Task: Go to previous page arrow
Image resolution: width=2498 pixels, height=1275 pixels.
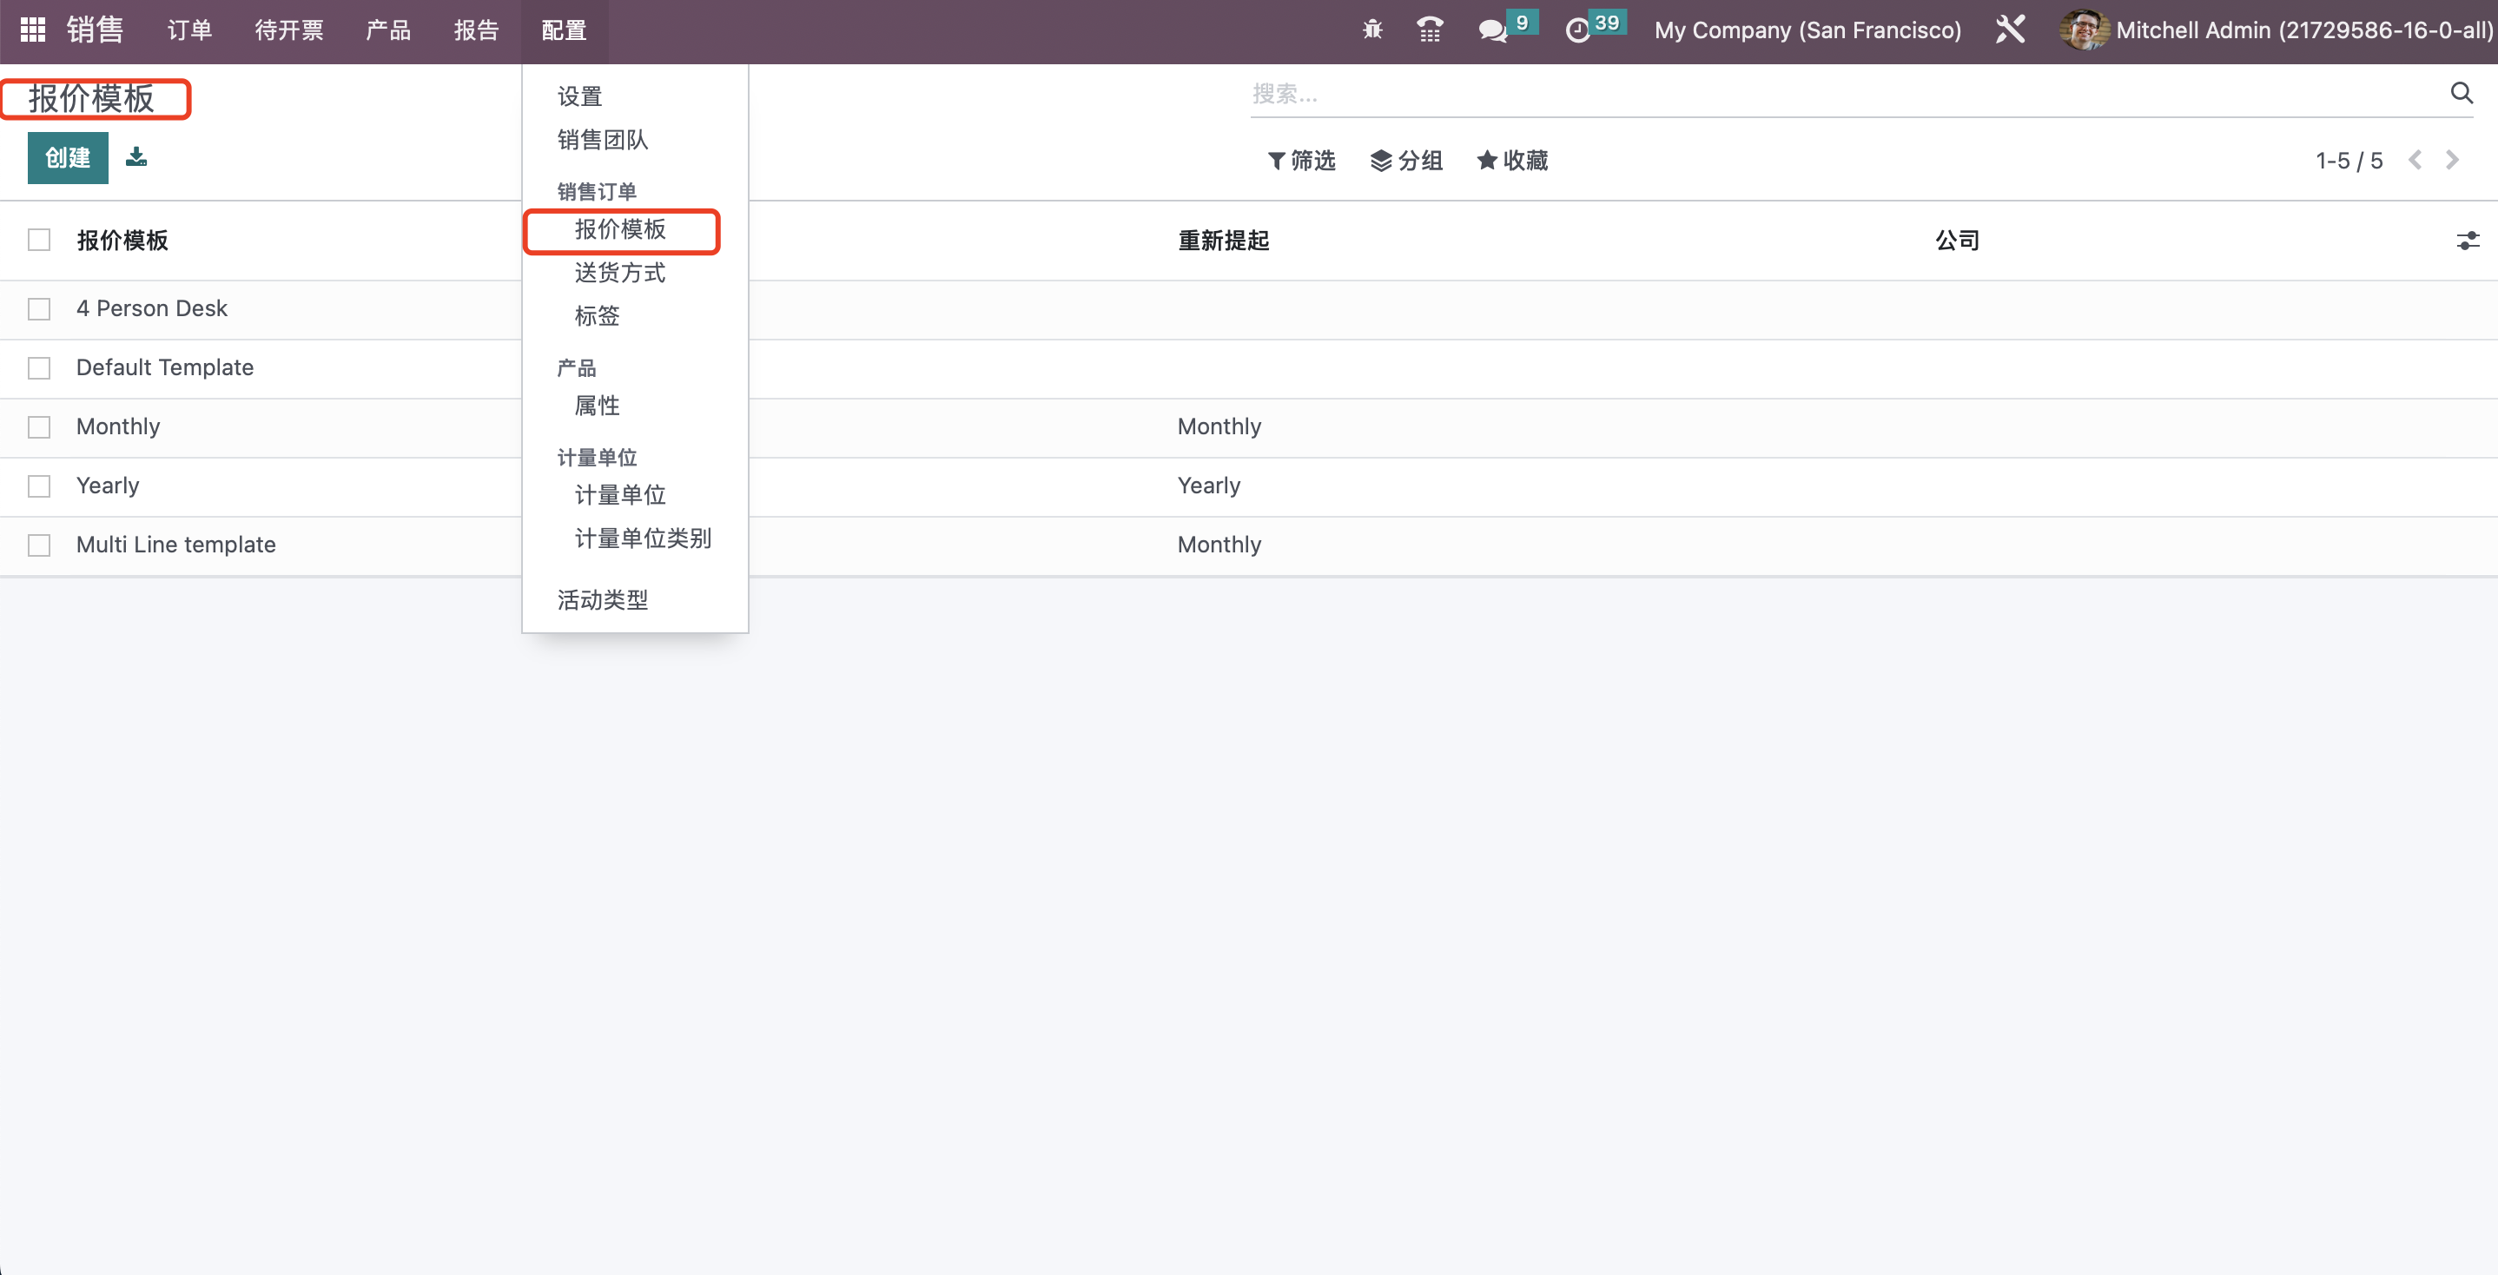Action: pos(2415,160)
